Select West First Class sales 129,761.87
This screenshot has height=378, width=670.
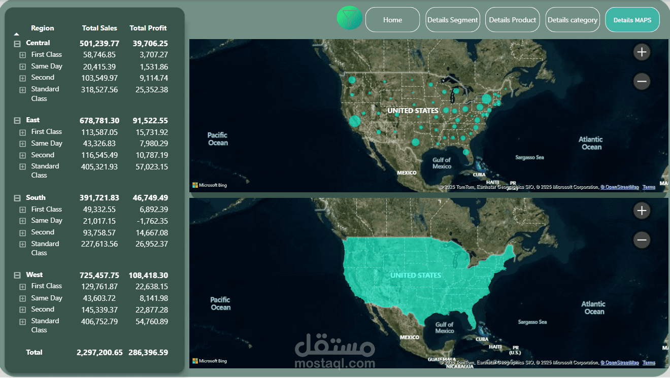(x=99, y=286)
